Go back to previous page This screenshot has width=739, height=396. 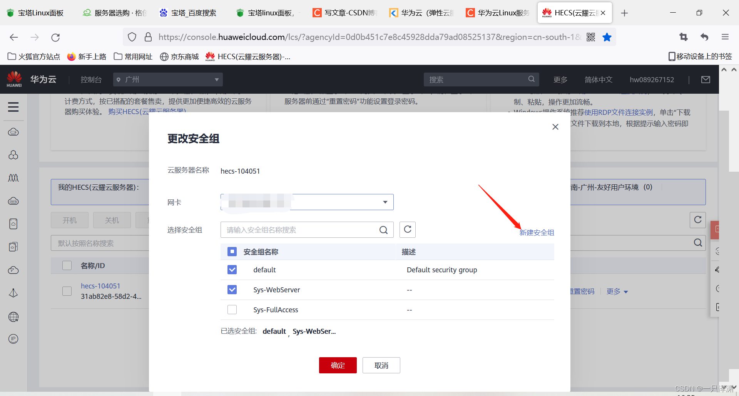14,37
